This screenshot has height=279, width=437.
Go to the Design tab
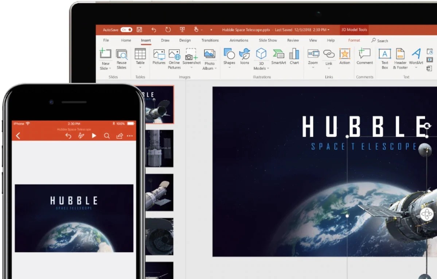185,40
